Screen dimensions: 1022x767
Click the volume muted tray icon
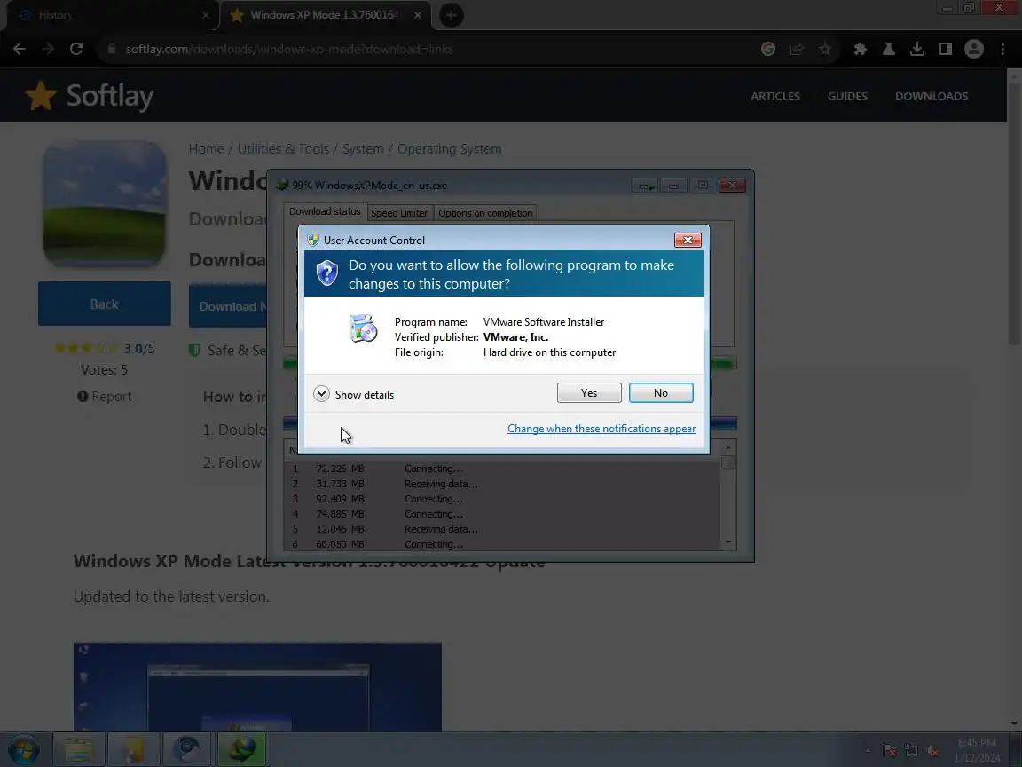[x=932, y=751]
